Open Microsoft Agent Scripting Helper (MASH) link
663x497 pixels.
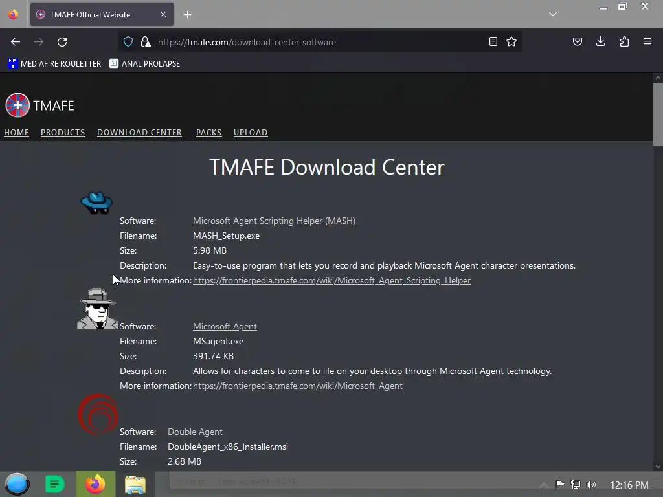pyautogui.click(x=274, y=221)
